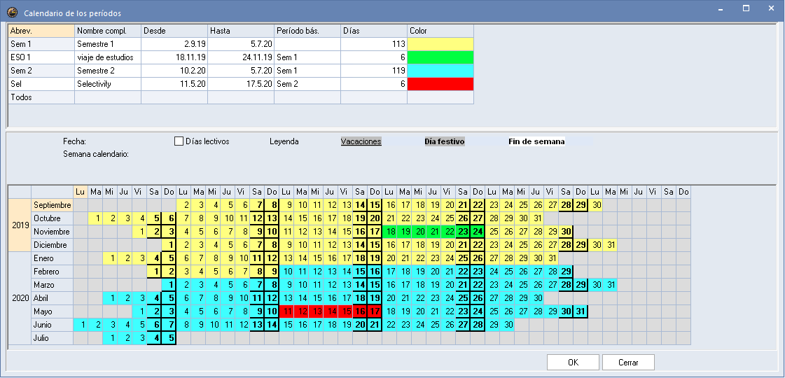Click the Desde date 11.5.20
Viewport: 785px width, 378px height.
[174, 84]
